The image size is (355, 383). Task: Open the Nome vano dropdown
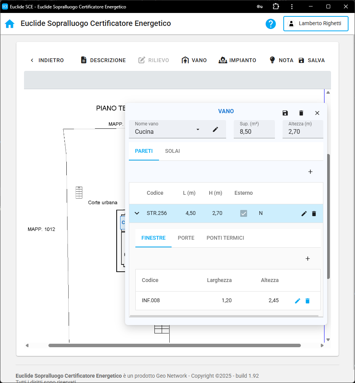click(x=198, y=130)
